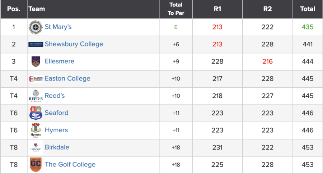The image size is (323, 174).
Task: Sort by the R2 column header
Action: point(267,9)
